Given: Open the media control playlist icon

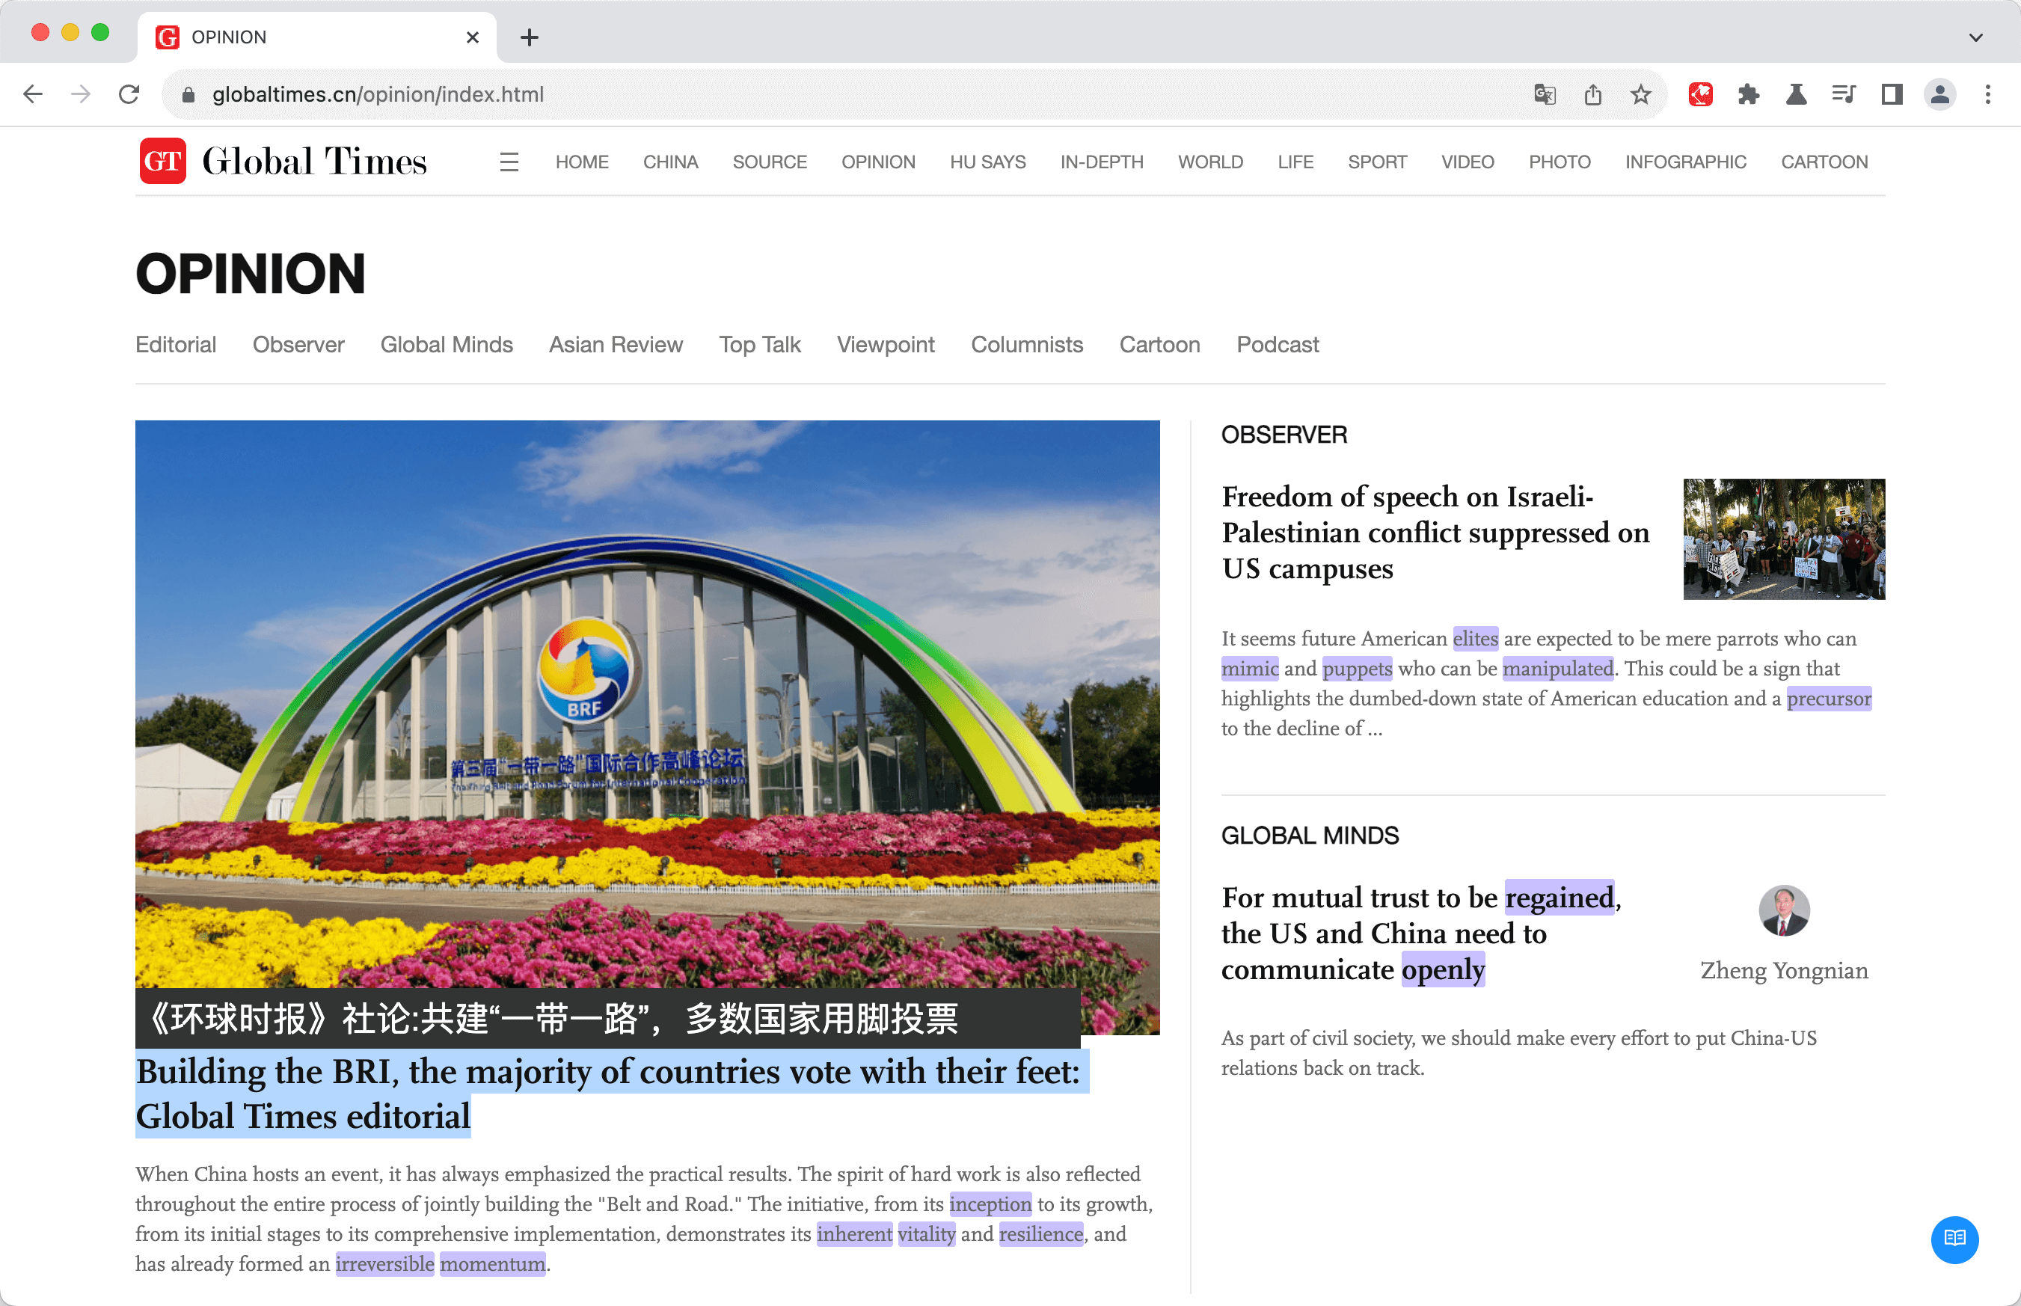Looking at the screenshot, I should click(1843, 94).
